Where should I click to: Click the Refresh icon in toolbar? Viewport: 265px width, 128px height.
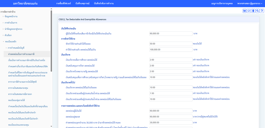249,11
